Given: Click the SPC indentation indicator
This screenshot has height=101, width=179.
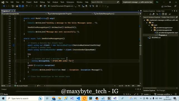Looking at the screenshot, I should coord(133,86).
